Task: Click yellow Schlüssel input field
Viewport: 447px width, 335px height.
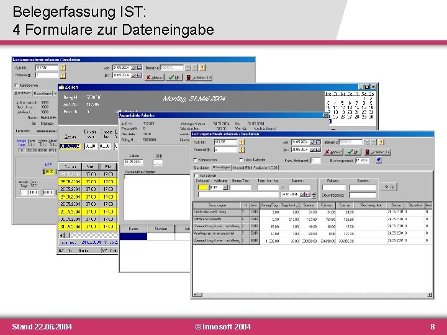Action: point(202,187)
